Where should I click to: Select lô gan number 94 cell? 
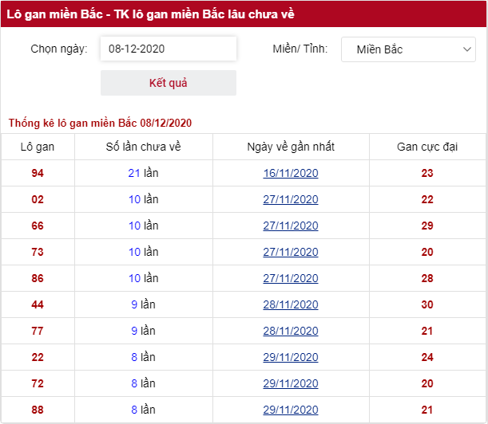point(38,173)
